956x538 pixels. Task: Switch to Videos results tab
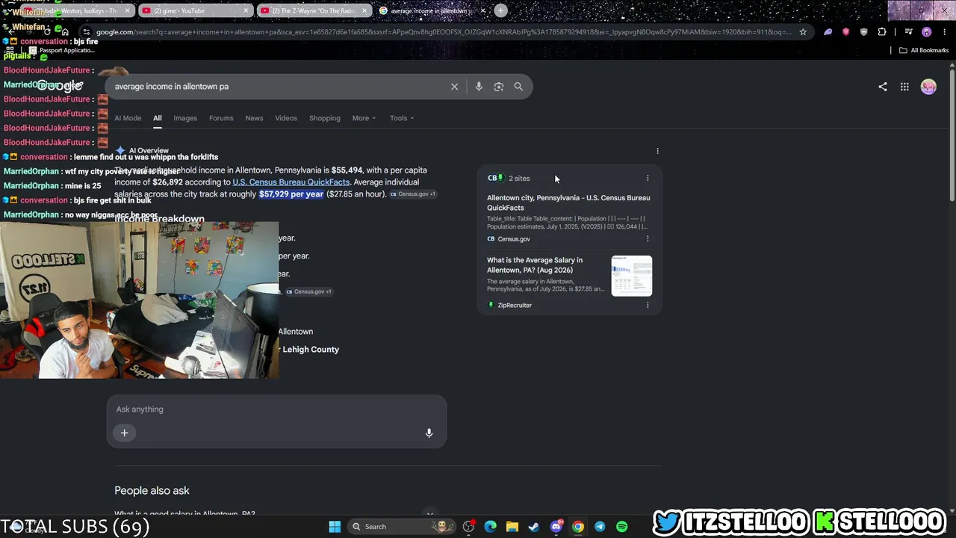point(286,118)
